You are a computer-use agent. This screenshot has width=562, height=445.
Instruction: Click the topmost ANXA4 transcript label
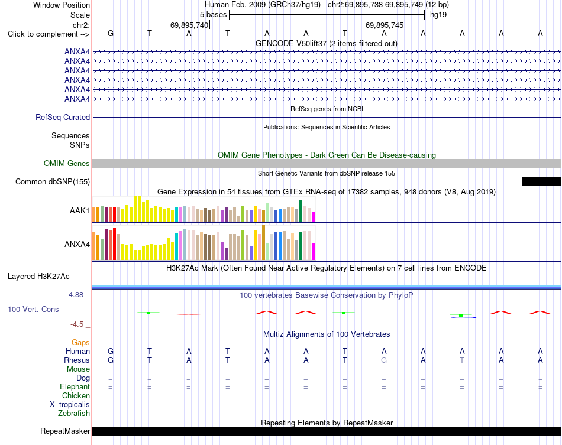[x=77, y=51]
